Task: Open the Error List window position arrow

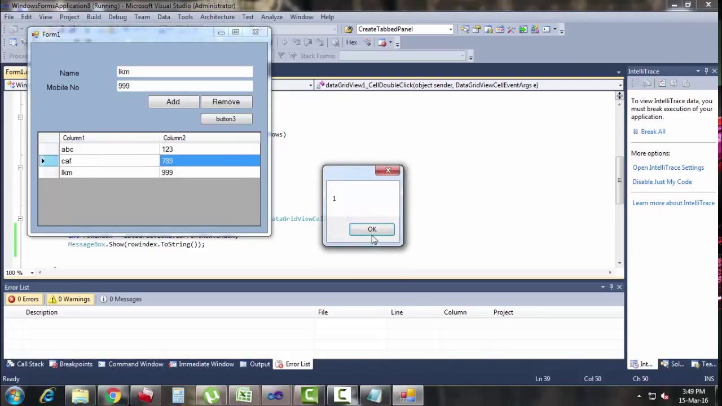Action: (602, 287)
